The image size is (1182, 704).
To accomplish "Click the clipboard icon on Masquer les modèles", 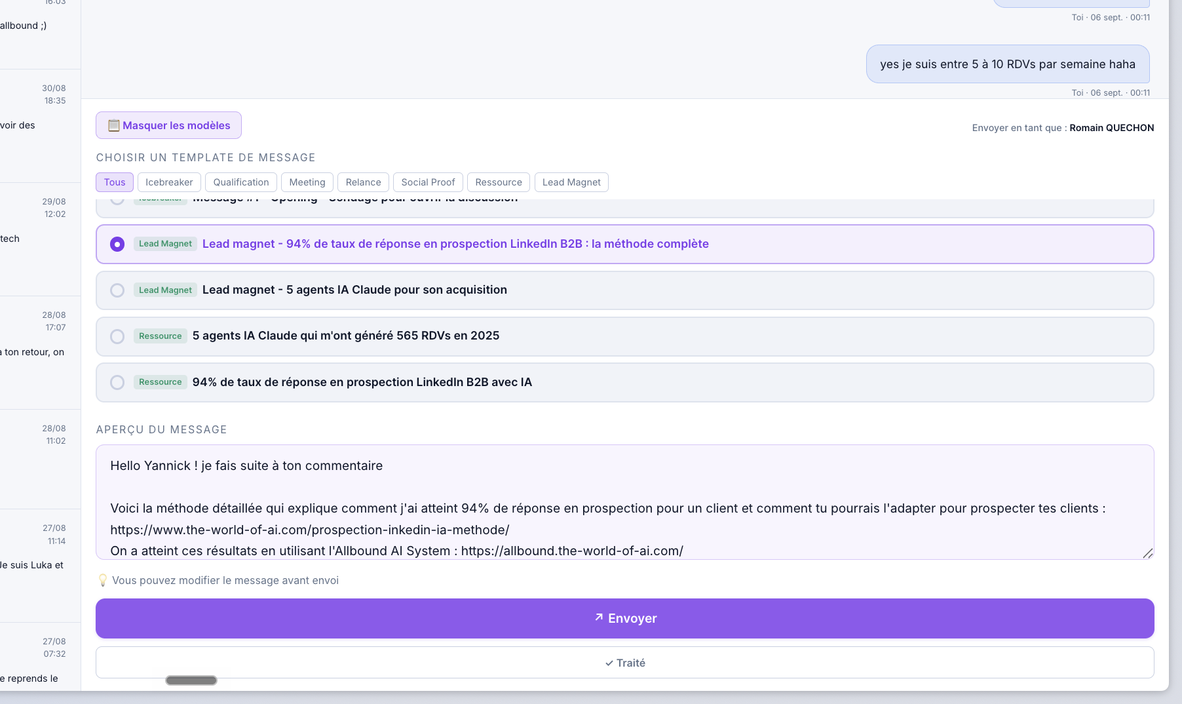I will (x=113, y=125).
